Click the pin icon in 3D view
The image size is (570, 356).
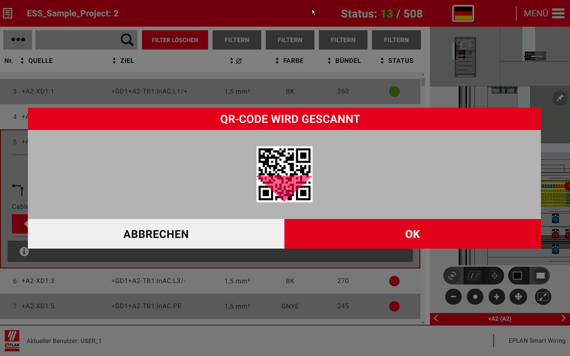pyautogui.click(x=560, y=98)
